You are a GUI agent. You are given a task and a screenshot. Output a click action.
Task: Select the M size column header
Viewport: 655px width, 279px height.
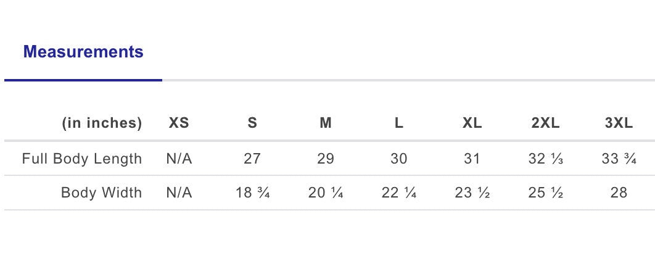click(326, 123)
